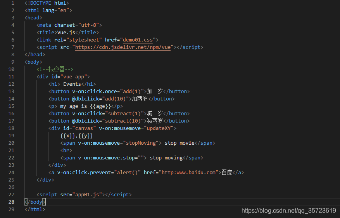Click the charset="utf-8" attribute
Image resolution: width=340 pixels, height=218 pixels.
click(x=76, y=25)
